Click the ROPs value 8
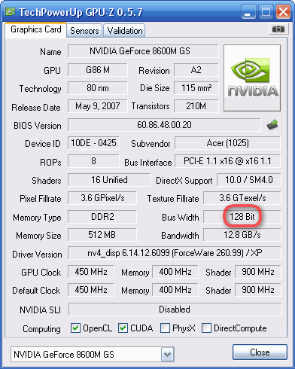The height and width of the screenshot is (369, 295). pos(93,161)
